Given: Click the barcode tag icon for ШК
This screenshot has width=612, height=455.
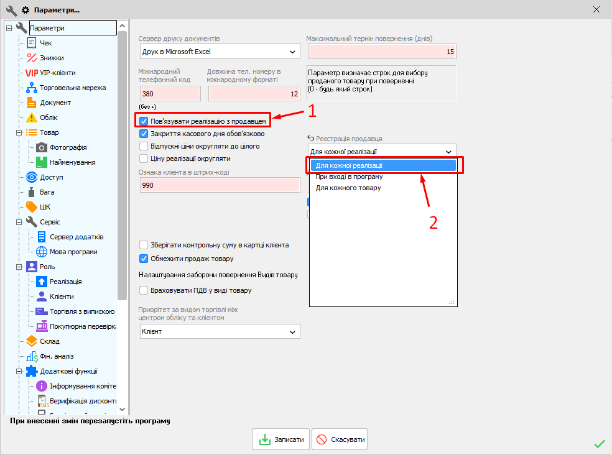Looking at the screenshot, I should click(32, 207).
